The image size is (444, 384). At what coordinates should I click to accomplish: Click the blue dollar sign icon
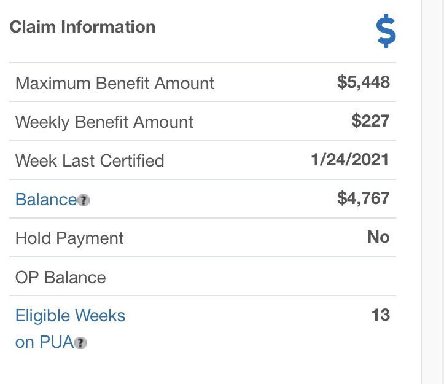tap(386, 31)
